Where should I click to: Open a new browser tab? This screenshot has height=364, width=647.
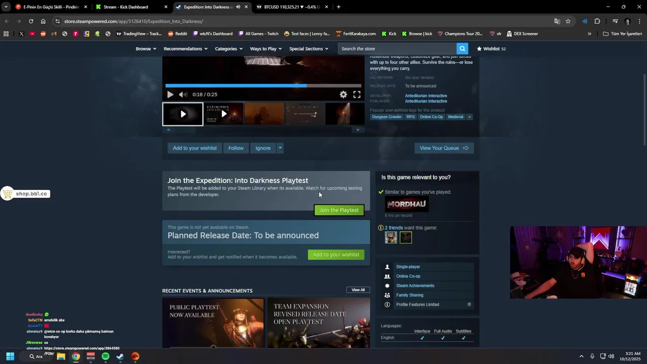tap(338, 7)
